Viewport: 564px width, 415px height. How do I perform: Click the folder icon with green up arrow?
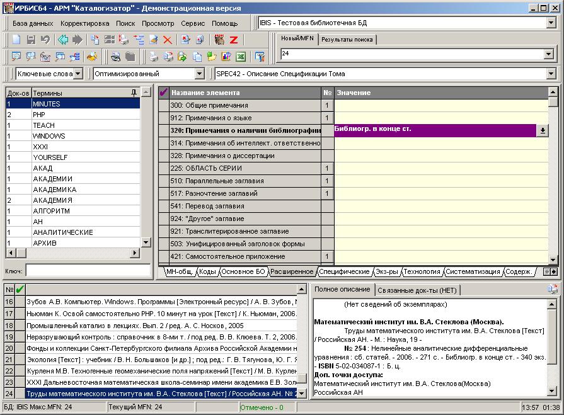click(x=212, y=57)
